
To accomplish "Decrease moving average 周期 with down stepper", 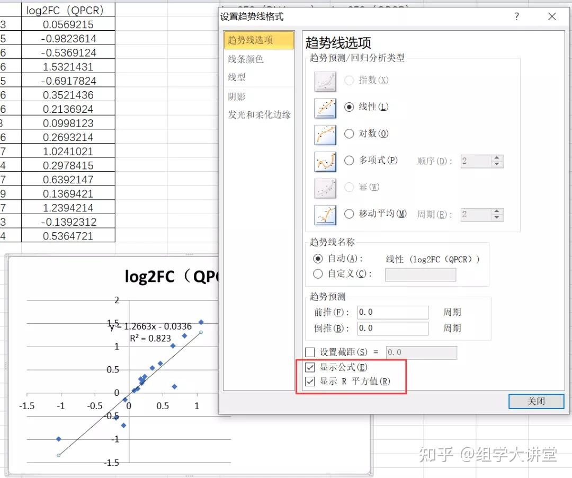I will (x=497, y=217).
